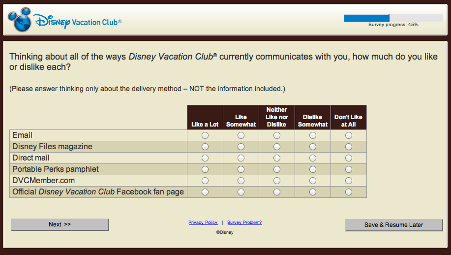
Task: Open the Survey Problem? link
Action: (x=244, y=223)
